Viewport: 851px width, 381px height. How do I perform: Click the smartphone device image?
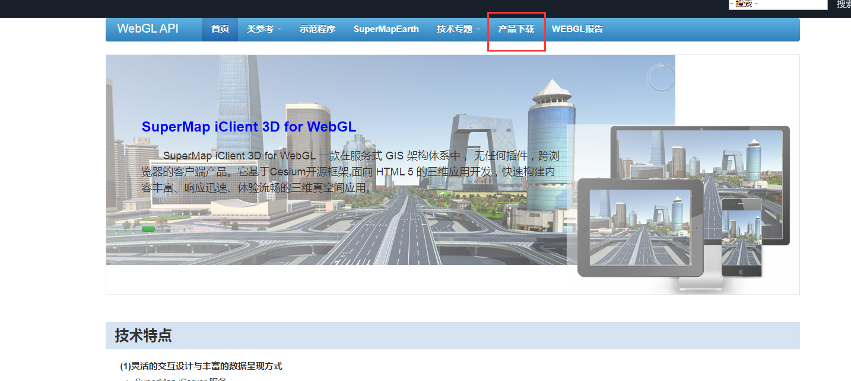tap(742, 238)
